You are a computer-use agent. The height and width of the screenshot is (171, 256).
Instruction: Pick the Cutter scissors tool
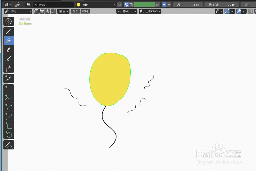click(x=9, y=68)
